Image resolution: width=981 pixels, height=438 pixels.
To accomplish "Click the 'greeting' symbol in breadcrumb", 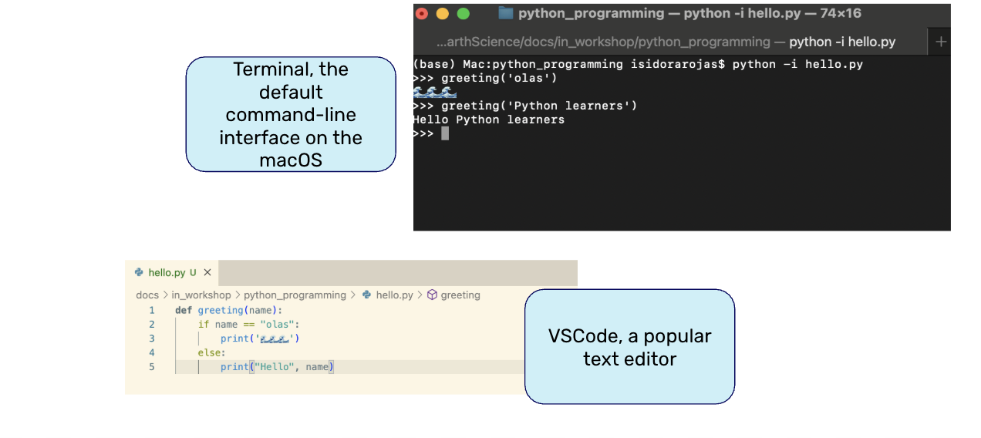I will click(460, 295).
